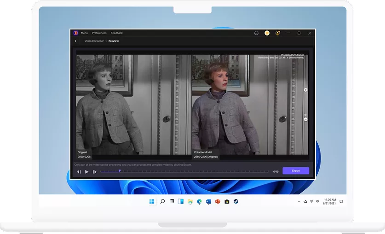Expand hidden system tray icons
The image size is (385, 234).
click(x=299, y=202)
